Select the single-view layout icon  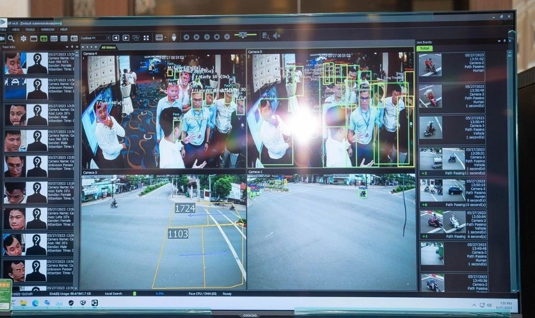33,39
